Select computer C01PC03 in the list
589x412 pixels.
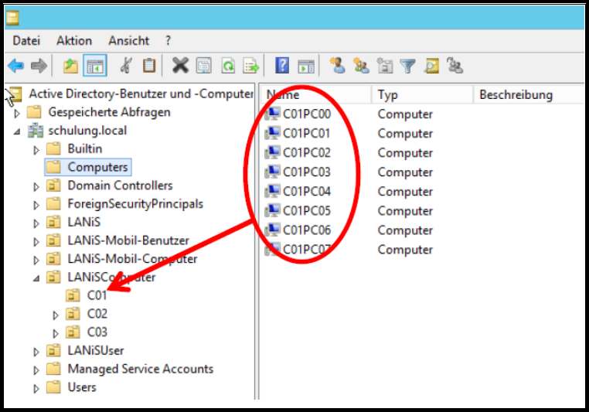306,172
